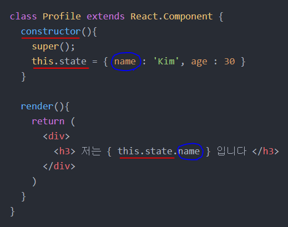Click underlined 'this.state' inside the h3
Screen dimensions: 288x227
pyautogui.click(x=145, y=152)
